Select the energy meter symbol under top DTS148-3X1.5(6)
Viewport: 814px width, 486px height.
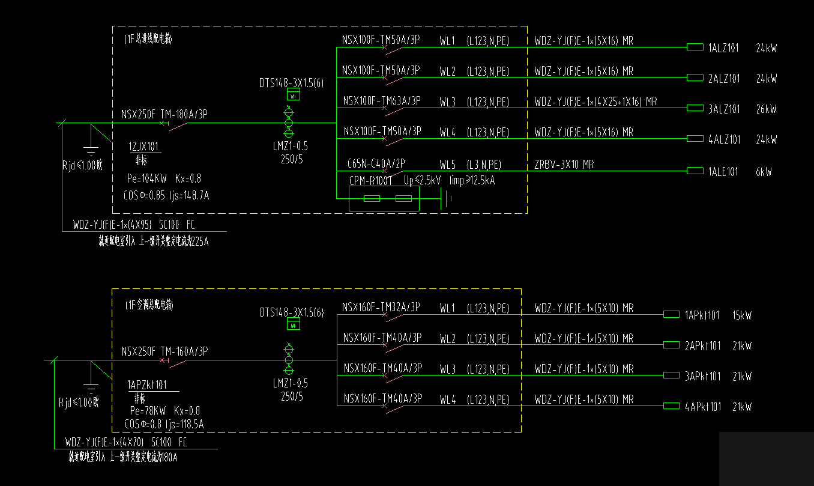coord(294,96)
